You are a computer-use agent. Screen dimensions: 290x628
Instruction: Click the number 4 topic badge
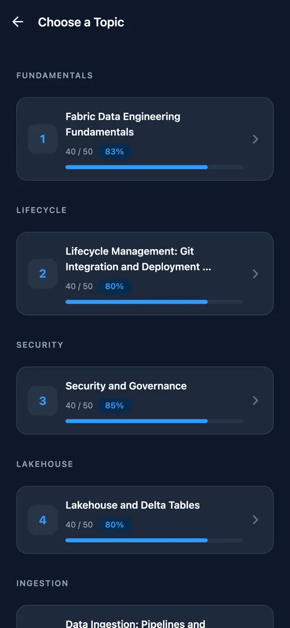point(43,520)
